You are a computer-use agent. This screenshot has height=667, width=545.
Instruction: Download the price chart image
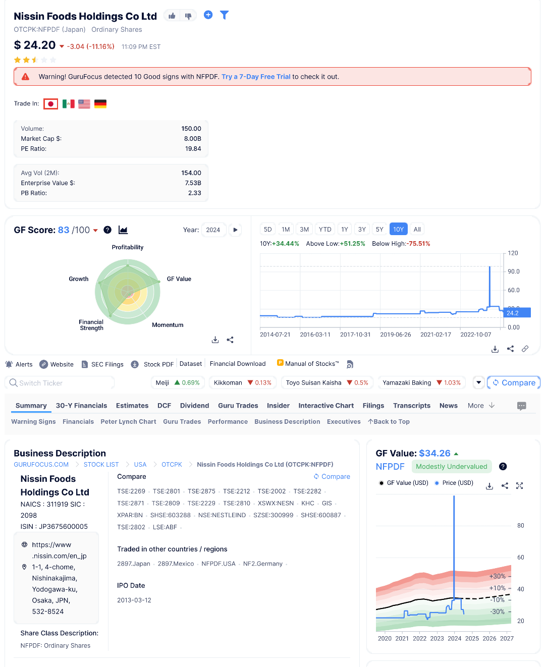(495, 349)
